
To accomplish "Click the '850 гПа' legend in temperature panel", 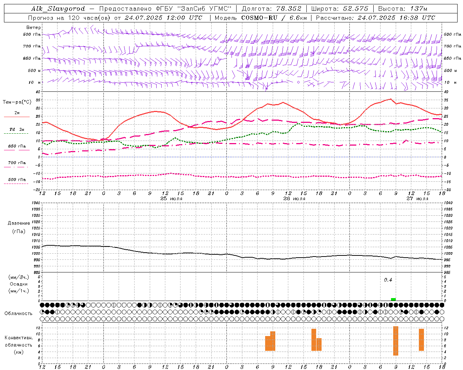I will click(17, 146).
